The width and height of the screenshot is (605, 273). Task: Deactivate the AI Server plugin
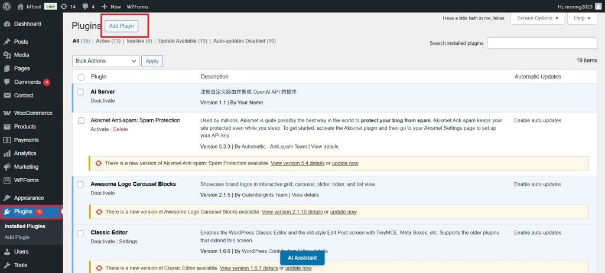103,100
